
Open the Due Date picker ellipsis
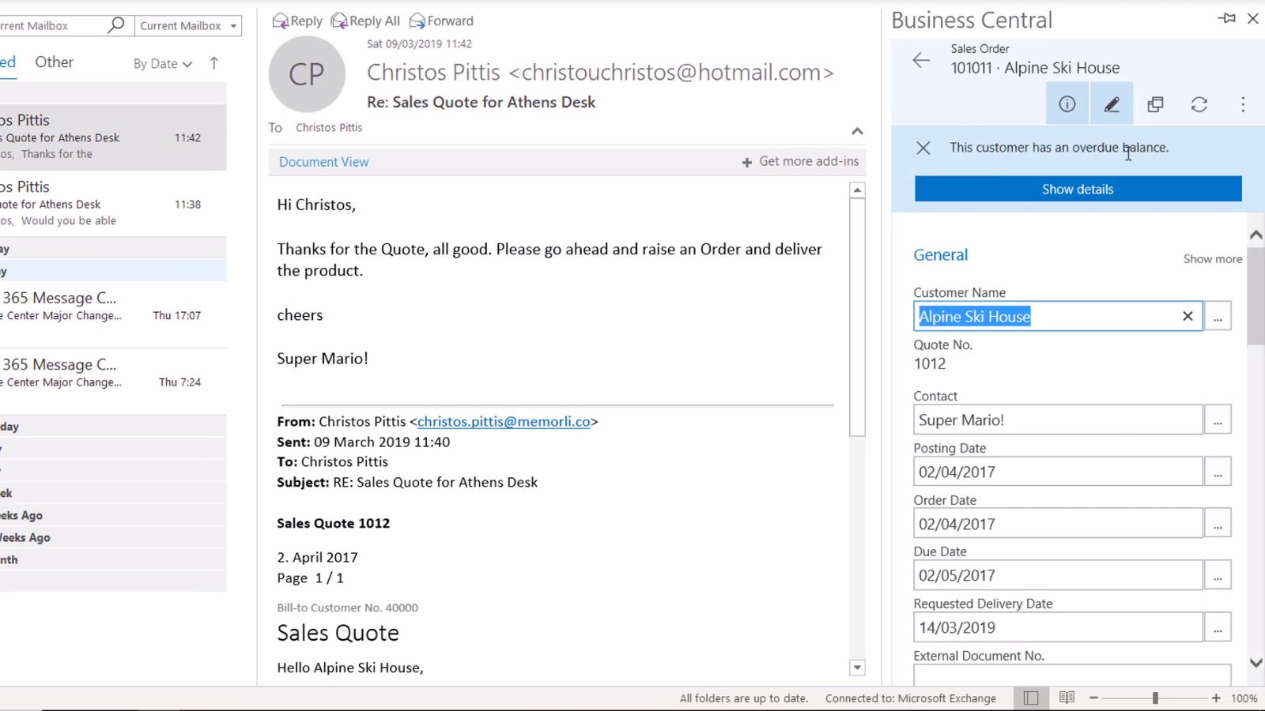(1218, 575)
